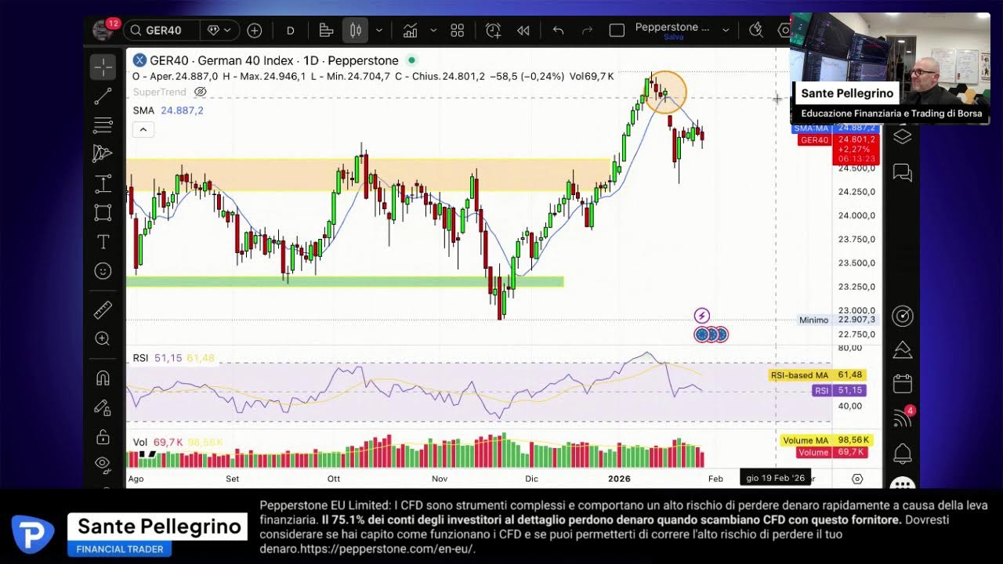Image resolution: width=1003 pixels, height=564 pixels.
Task: Undo the last chart action
Action: point(558,31)
